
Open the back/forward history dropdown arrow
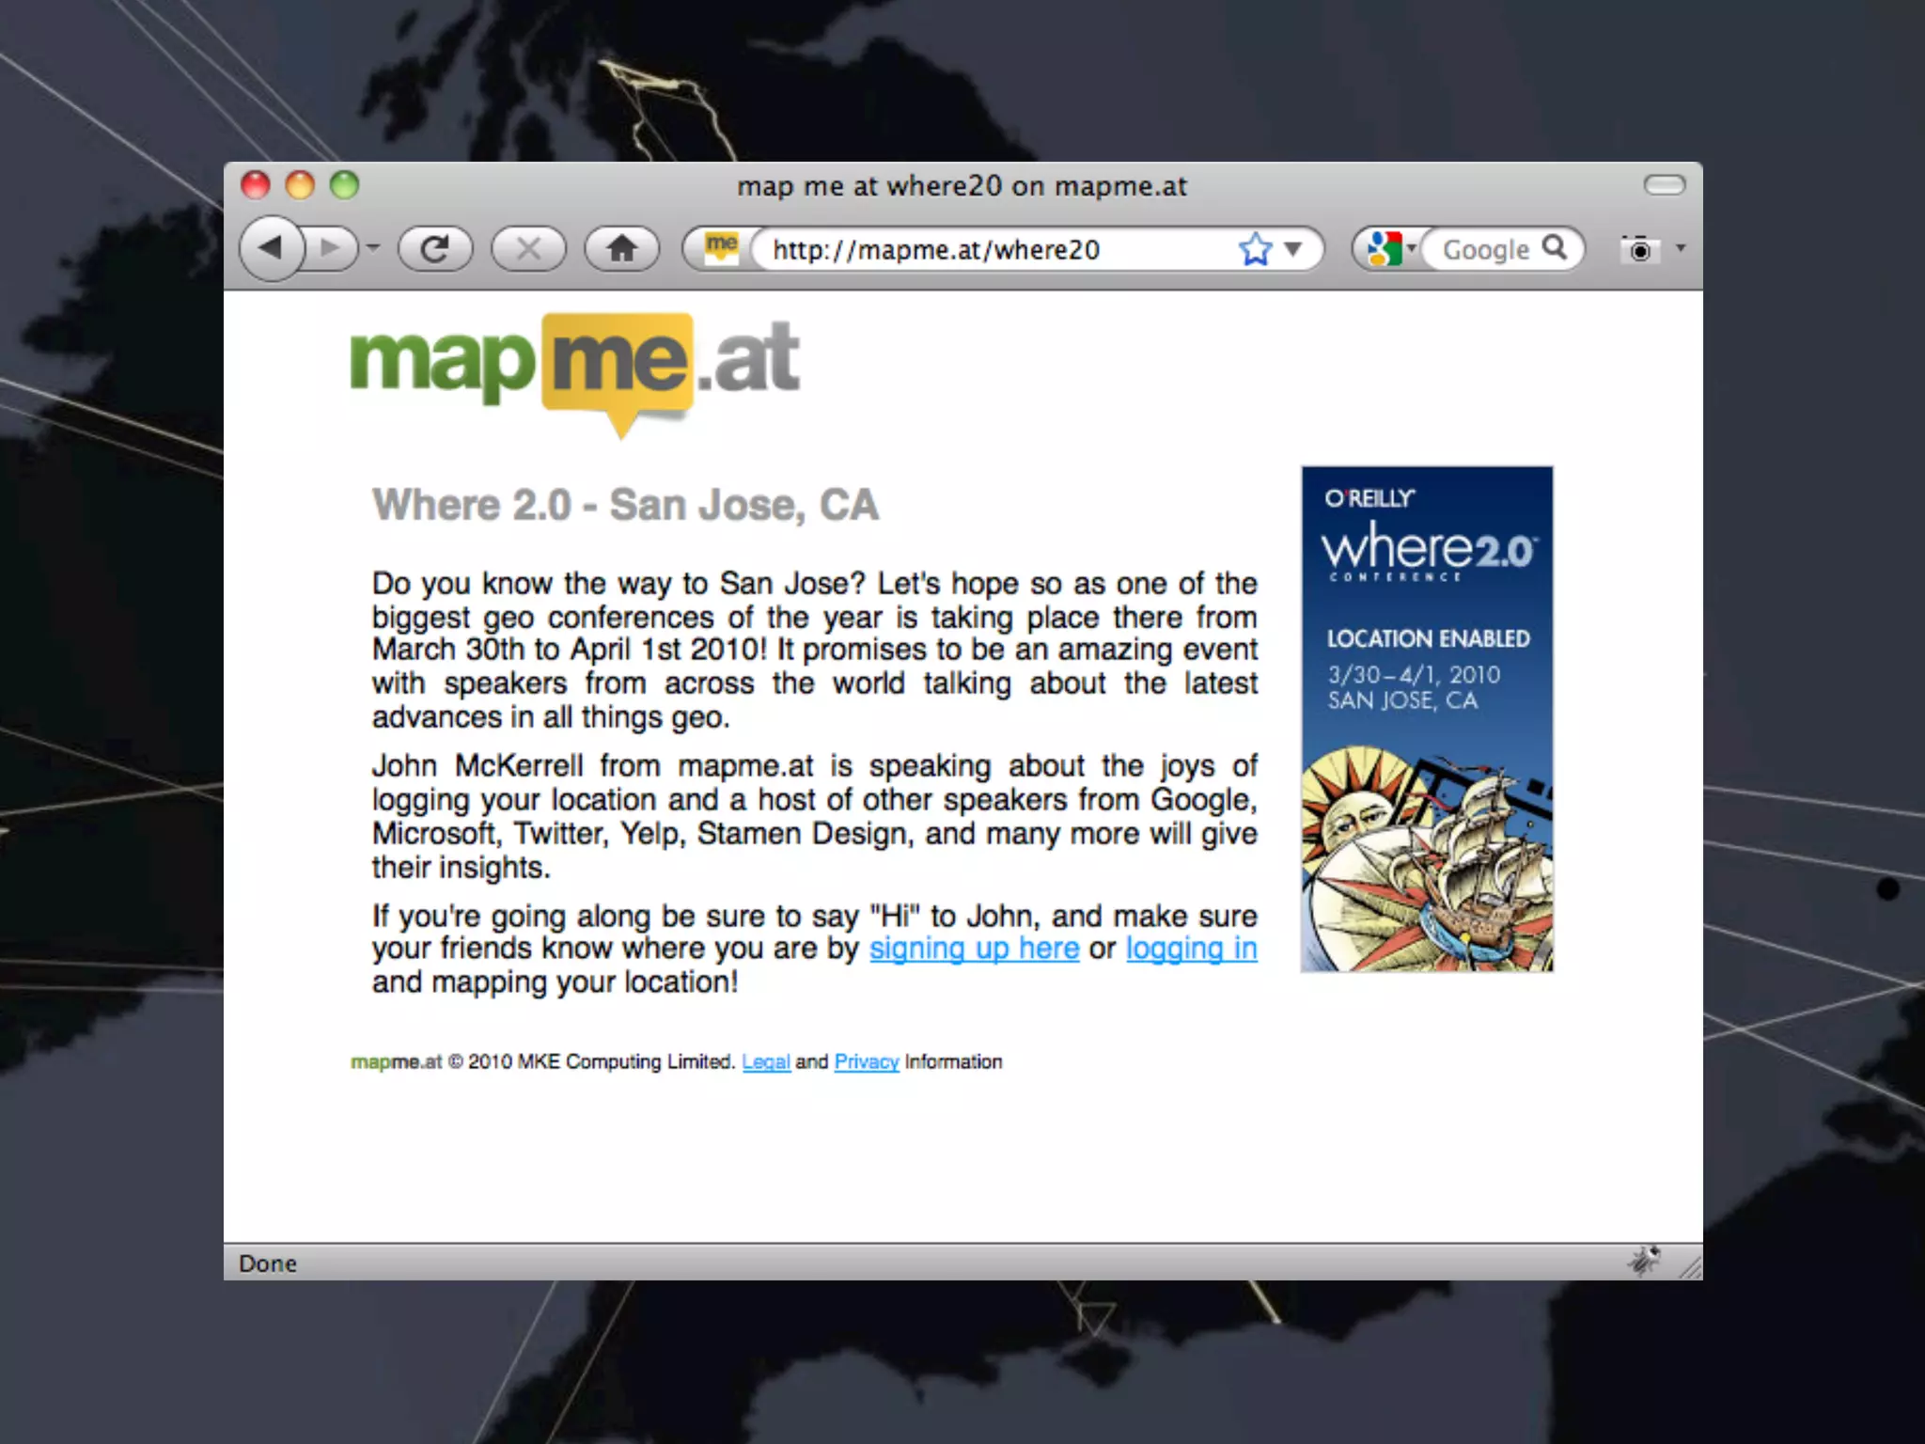pos(374,248)
